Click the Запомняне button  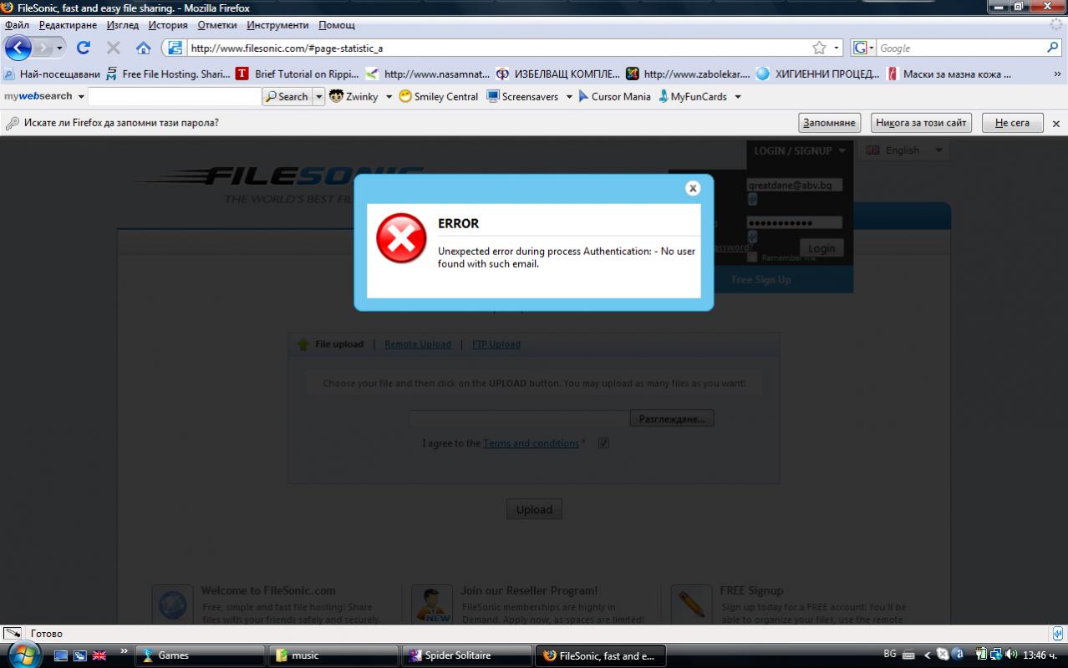point(829,123)
